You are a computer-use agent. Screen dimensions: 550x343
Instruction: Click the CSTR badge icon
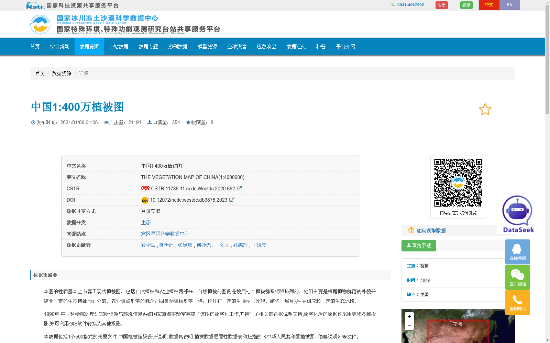click(x=145, y=188)
